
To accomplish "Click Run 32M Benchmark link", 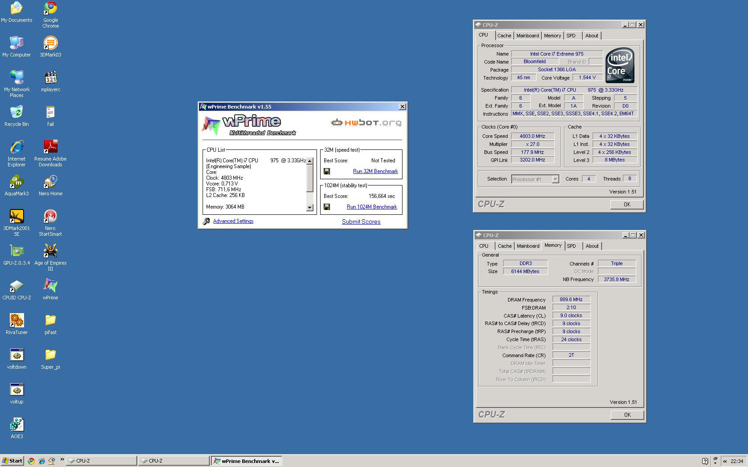I will point(375,171).
